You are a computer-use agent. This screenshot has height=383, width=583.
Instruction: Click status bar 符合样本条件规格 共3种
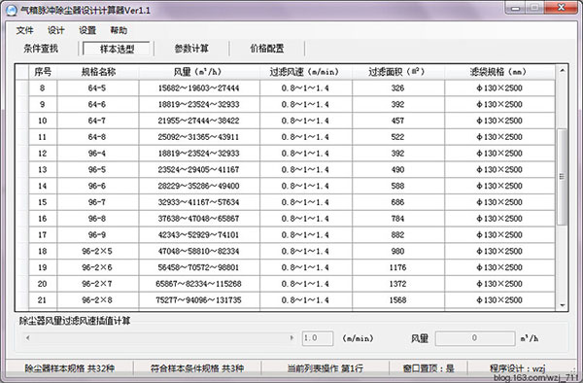[197, 368]
